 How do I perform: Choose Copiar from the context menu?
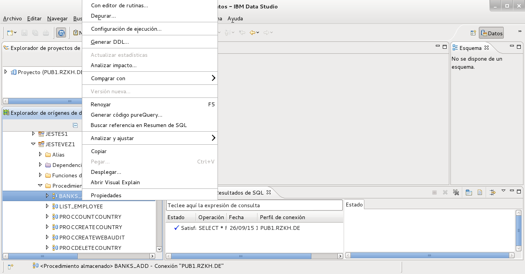[150, 151]
